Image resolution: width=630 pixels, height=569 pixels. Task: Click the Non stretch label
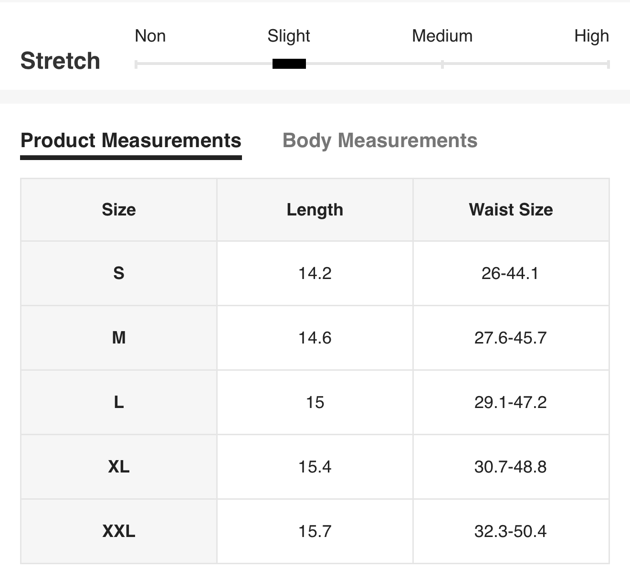tap(150, 36)
